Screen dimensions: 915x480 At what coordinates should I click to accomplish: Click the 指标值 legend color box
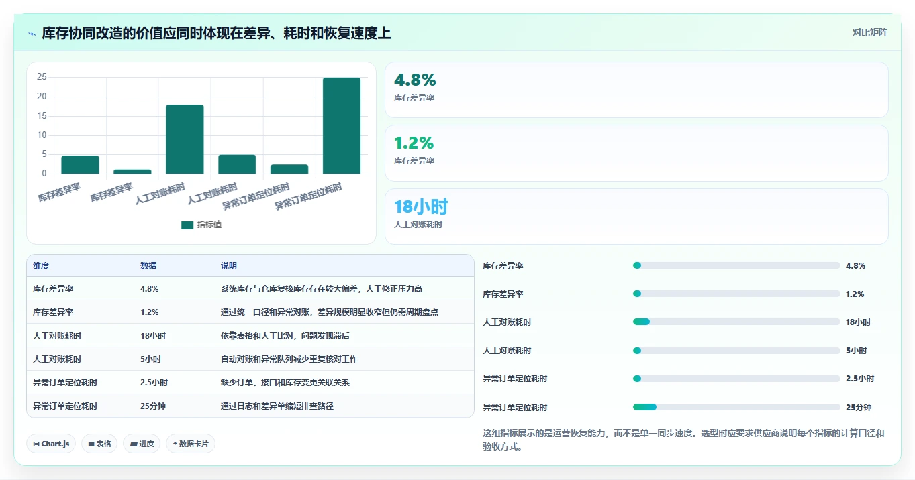click(187, 225)
